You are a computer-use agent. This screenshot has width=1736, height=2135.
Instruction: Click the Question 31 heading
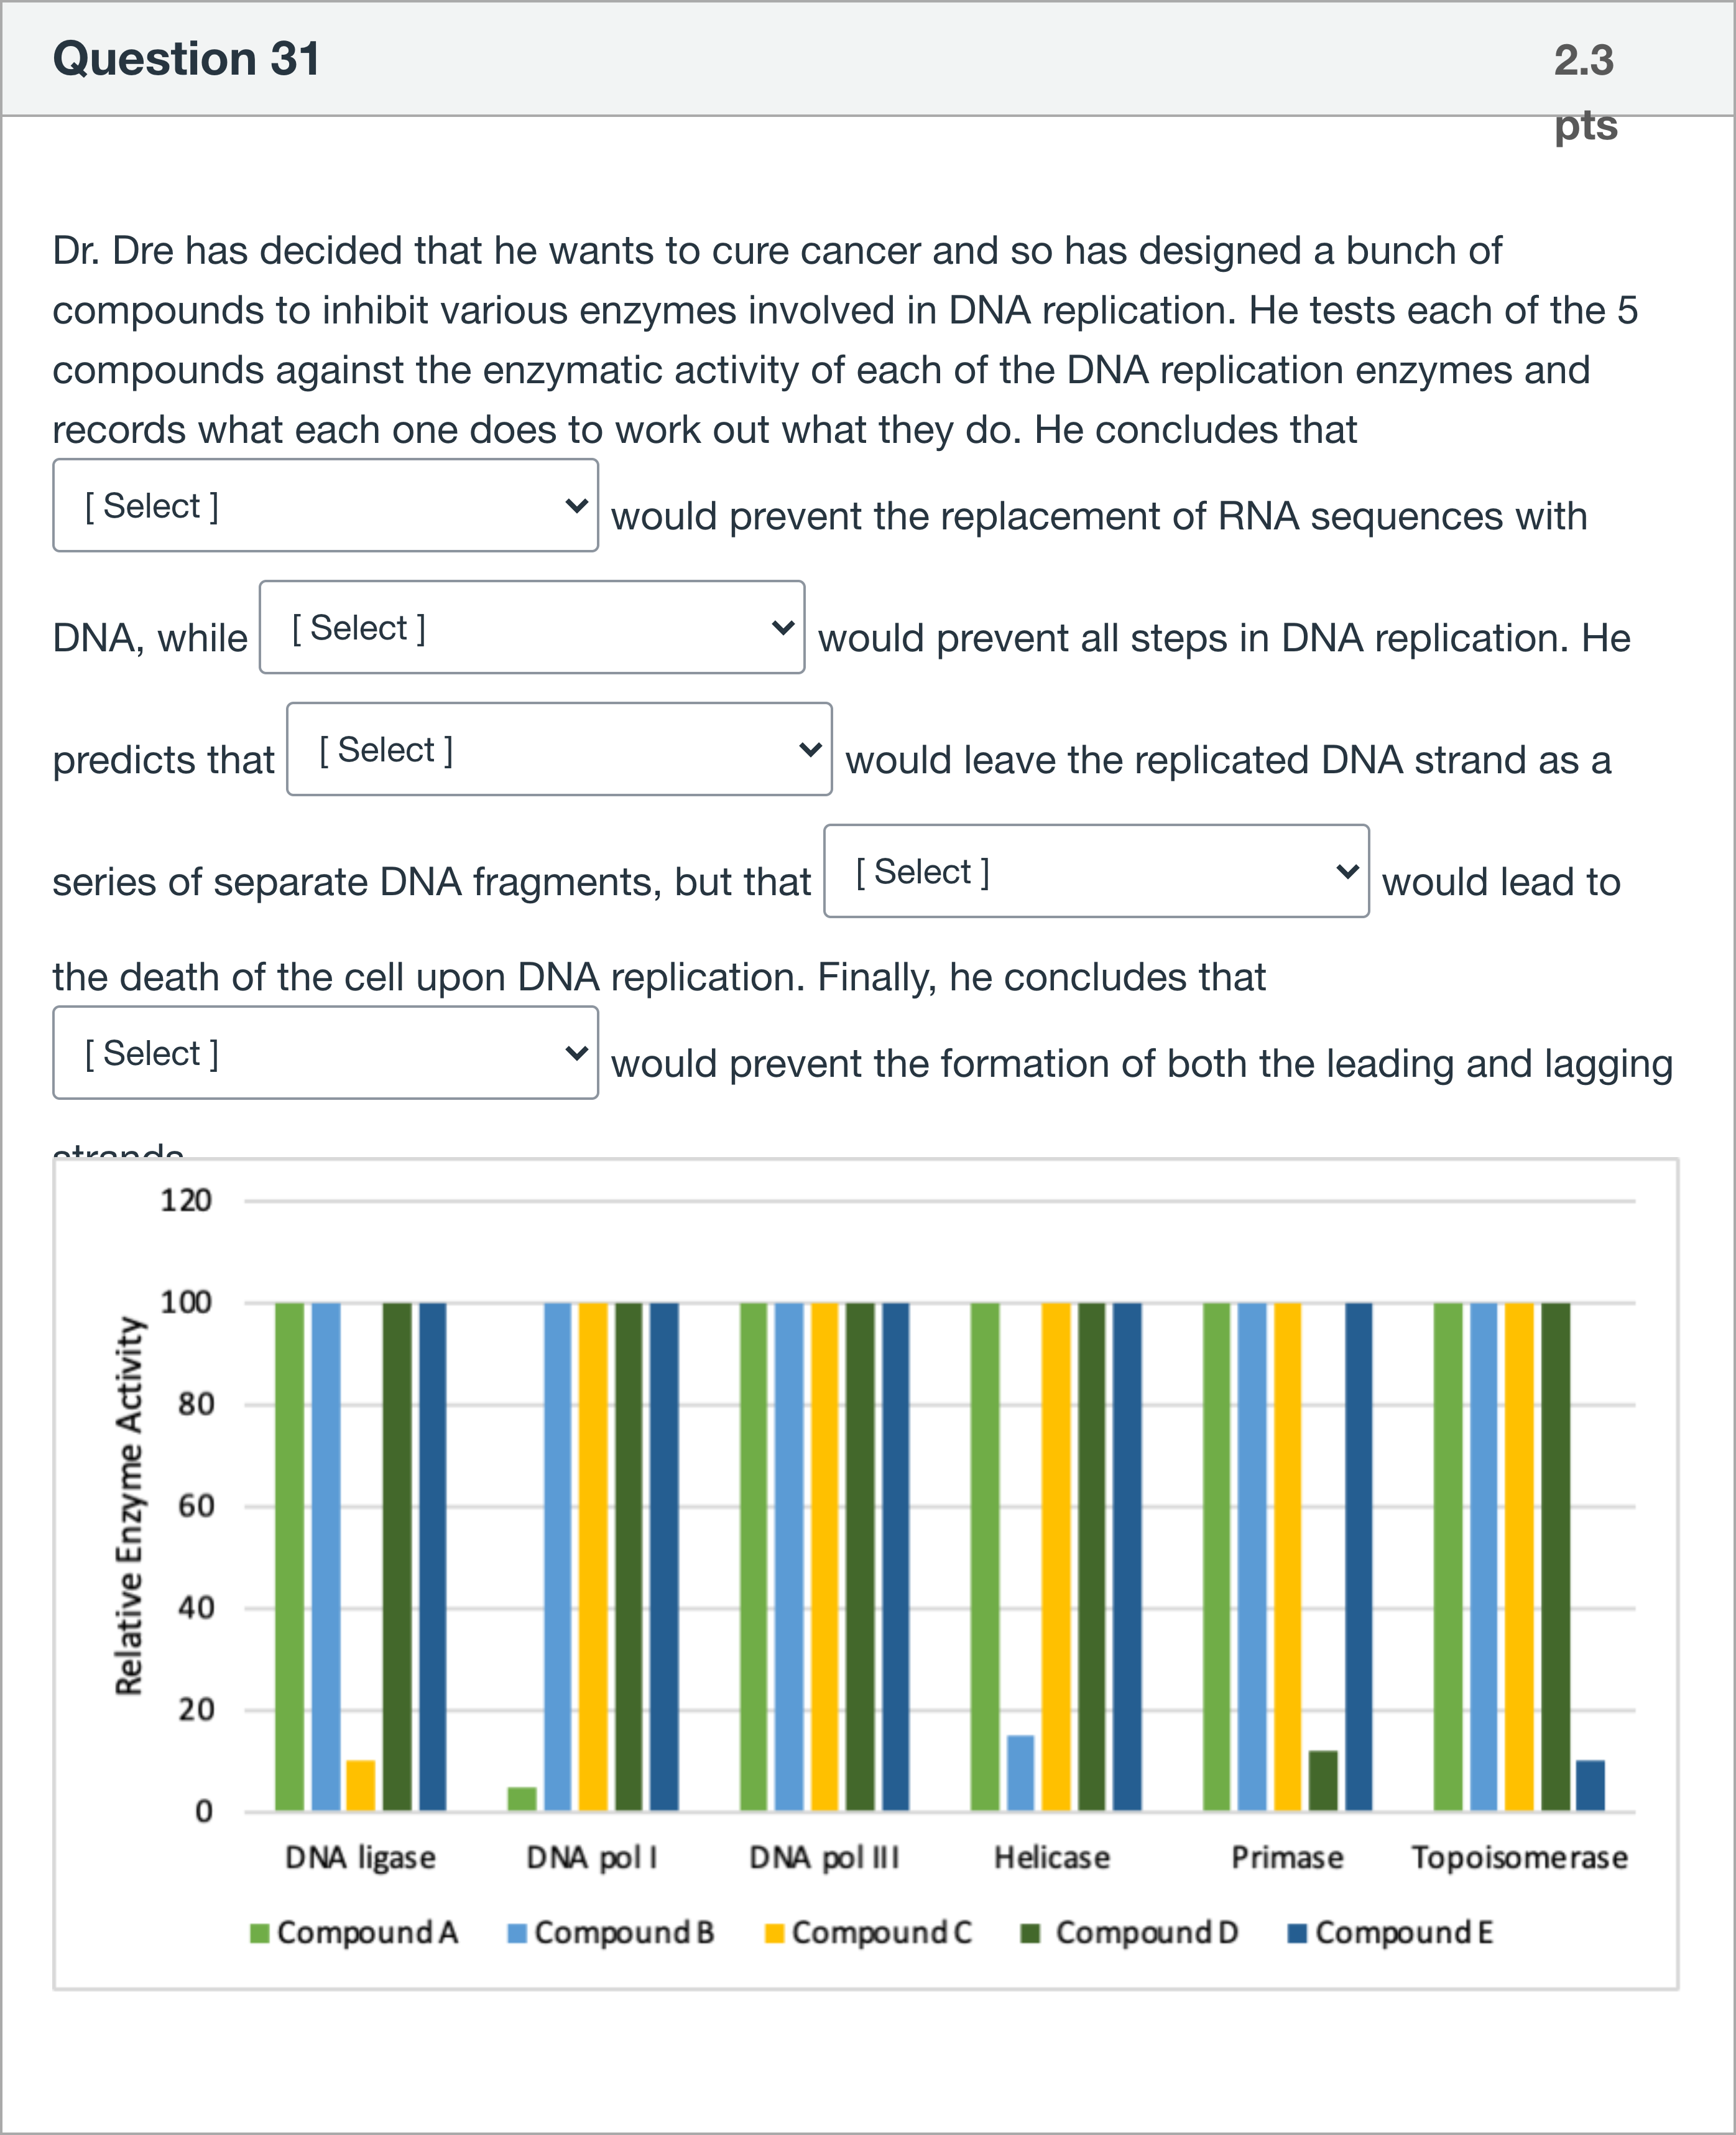[187, 58]
